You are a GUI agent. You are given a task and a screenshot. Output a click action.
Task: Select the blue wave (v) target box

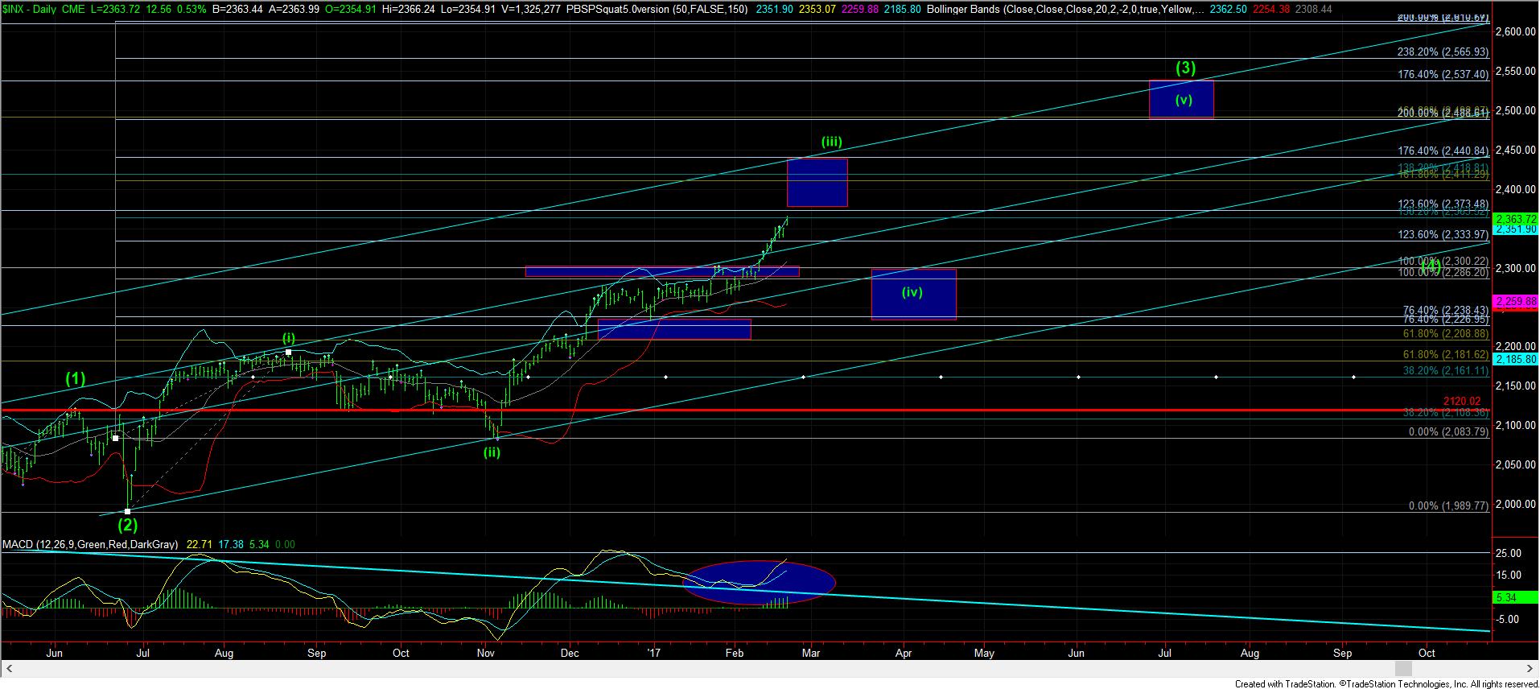tap(1180, 100)
